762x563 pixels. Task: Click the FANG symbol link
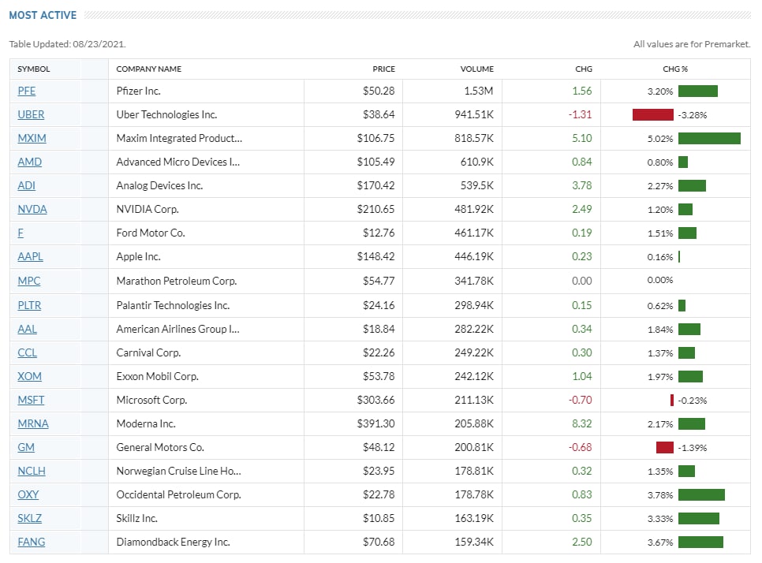point(31,542)
